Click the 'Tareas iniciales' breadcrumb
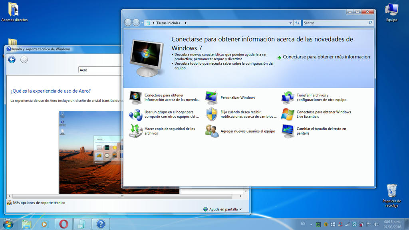Screen dimensions: 409x230 coord(168,23)
